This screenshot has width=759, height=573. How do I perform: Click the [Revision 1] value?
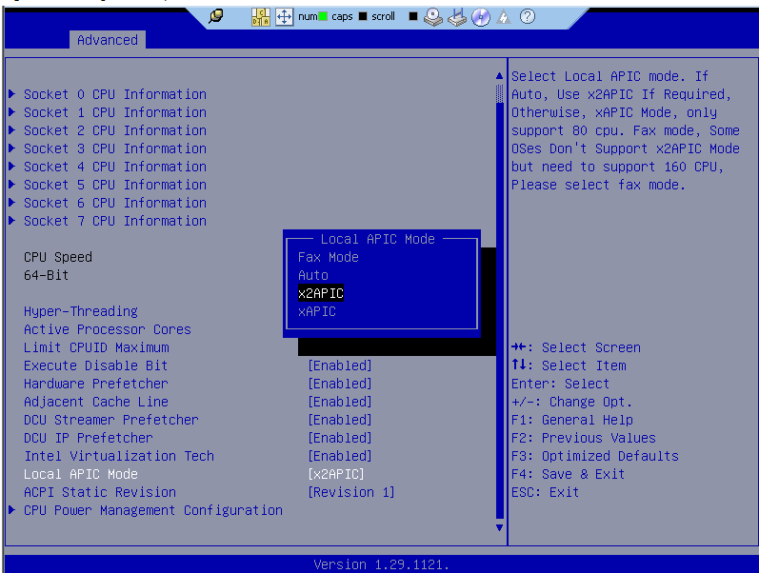[x=351, y=492]
